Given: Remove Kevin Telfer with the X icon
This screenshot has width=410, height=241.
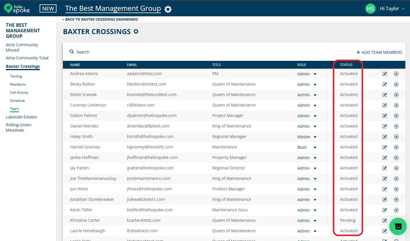Looking at the screenshot, I should click(x=396, y=210).
